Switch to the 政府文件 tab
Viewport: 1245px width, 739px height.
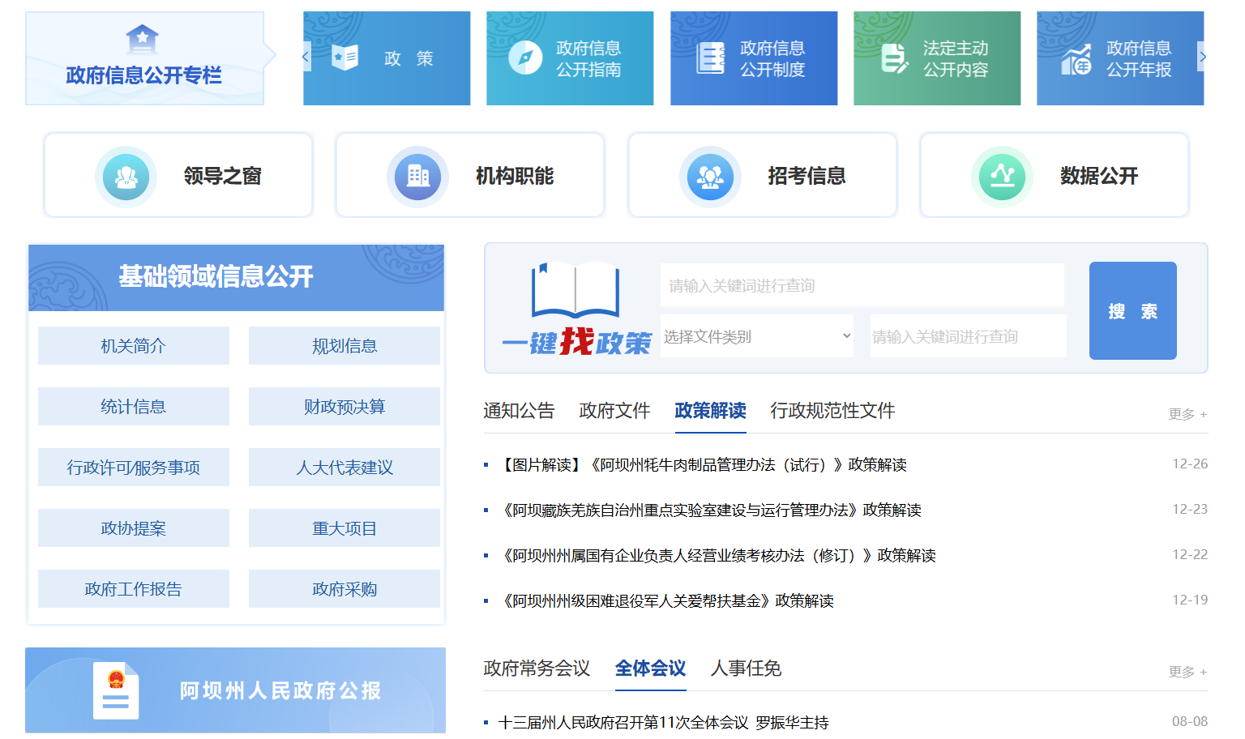614,411
